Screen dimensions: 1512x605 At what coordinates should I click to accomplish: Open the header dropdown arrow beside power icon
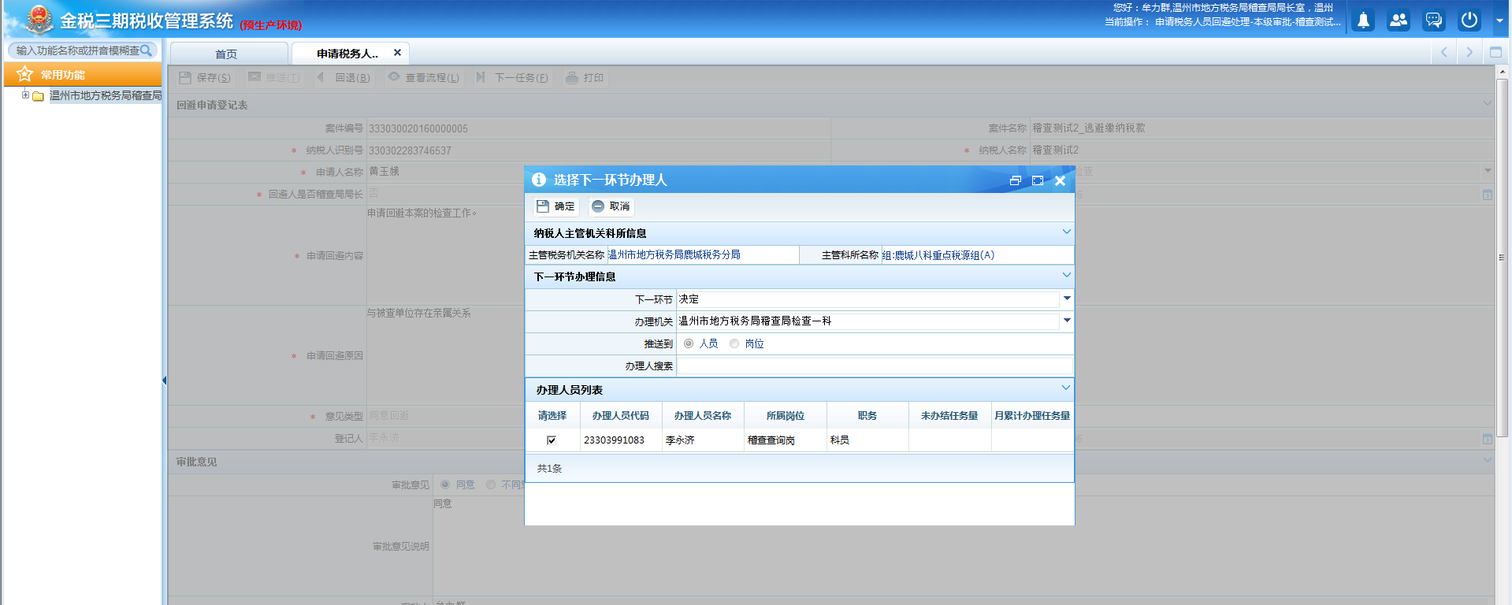coord(1499,21)
